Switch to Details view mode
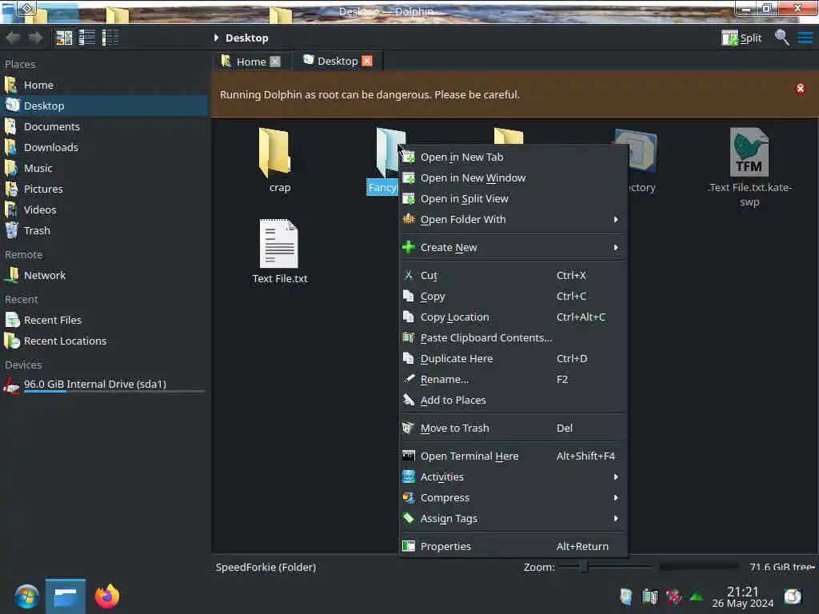 click(x=110, y=38)
